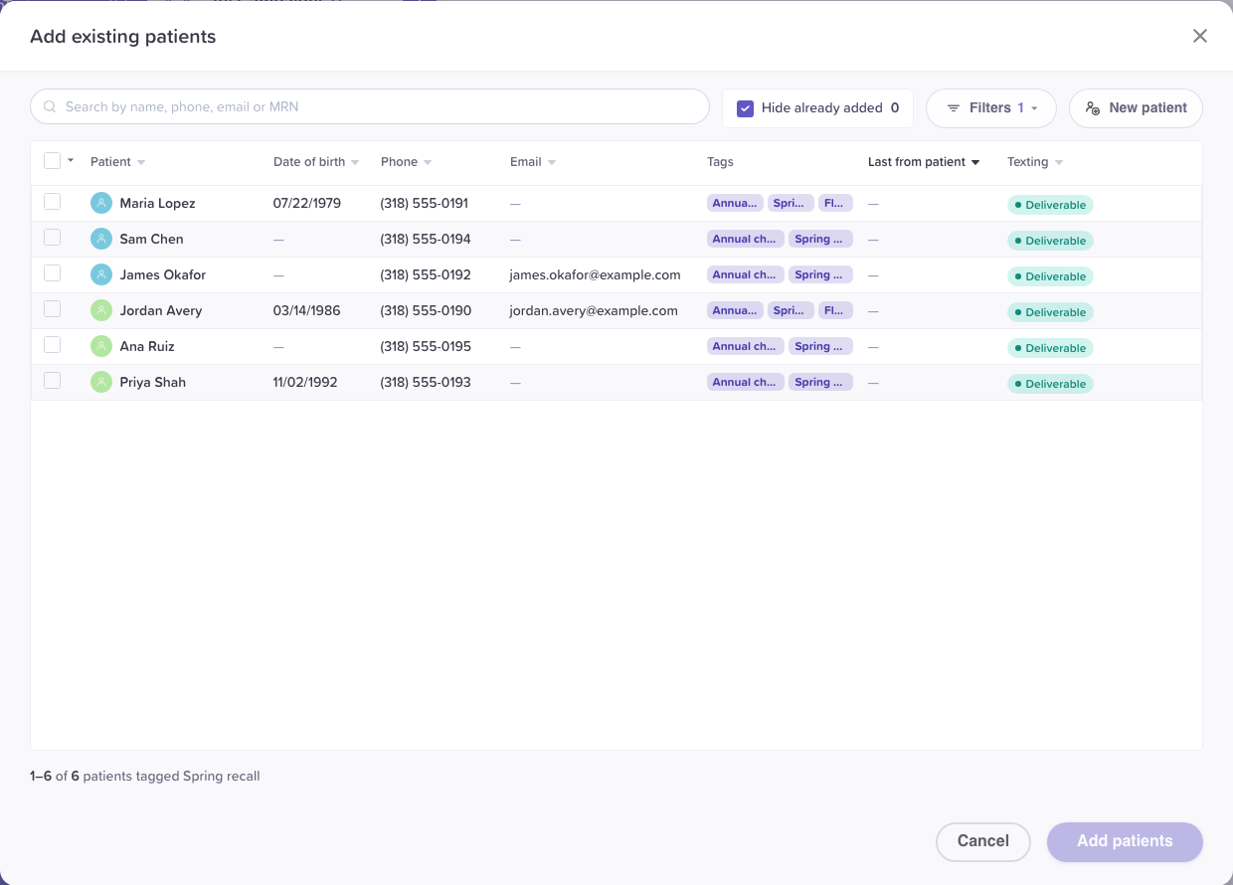The height and width of the screenshot is (885, 1233).
Task: Select the James Okafor row checkbox
Action: pos(53,273)
